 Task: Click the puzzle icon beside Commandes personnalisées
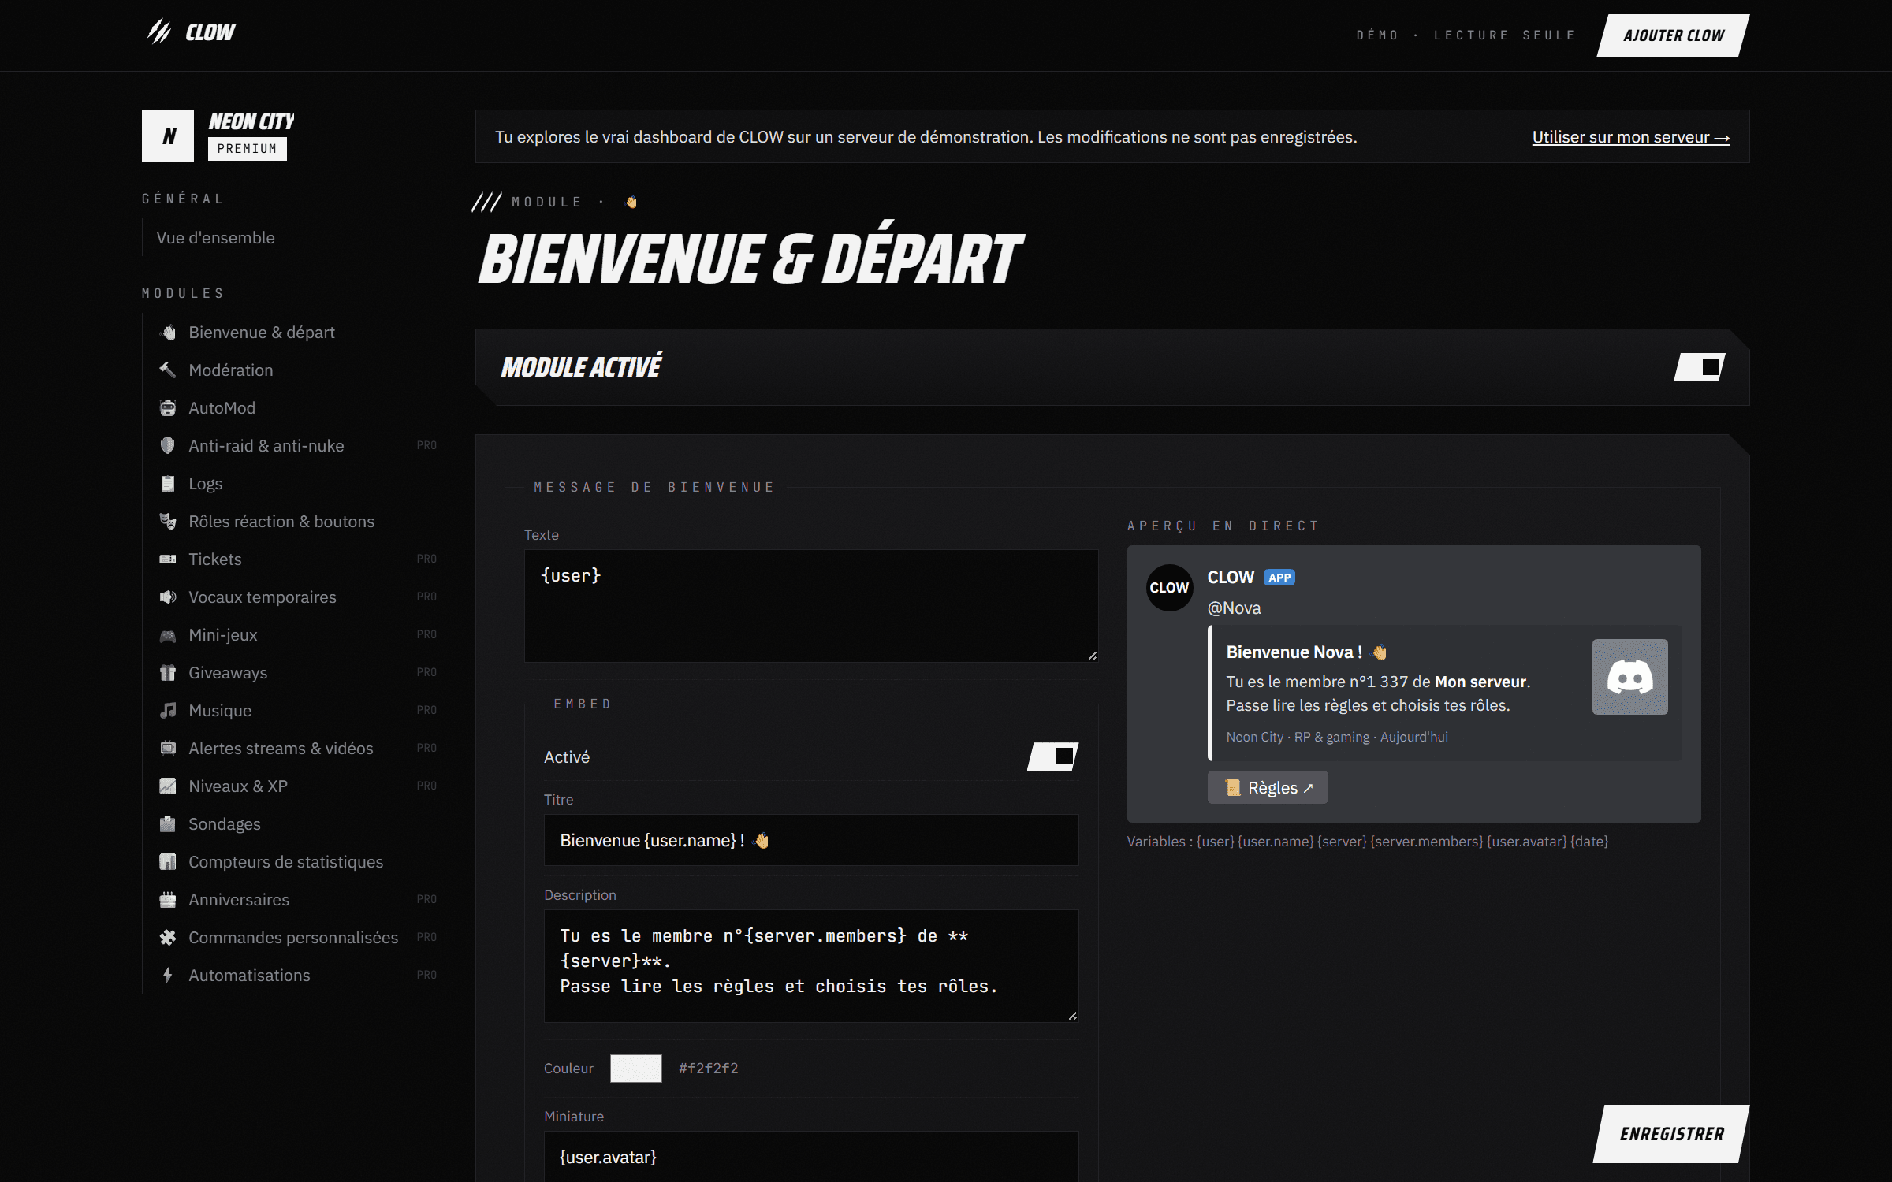pyautogui.click(x=168, y=938)
